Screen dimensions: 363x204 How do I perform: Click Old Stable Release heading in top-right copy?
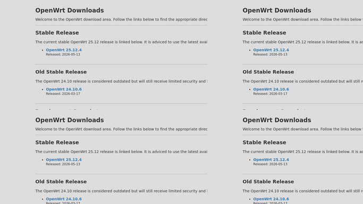268,72
